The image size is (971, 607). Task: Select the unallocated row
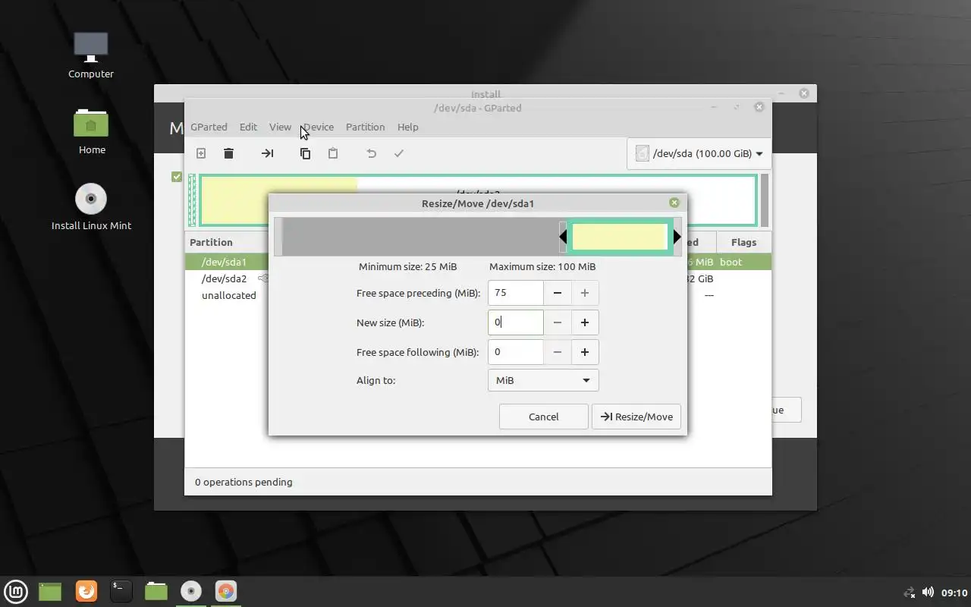pos(227,295)
